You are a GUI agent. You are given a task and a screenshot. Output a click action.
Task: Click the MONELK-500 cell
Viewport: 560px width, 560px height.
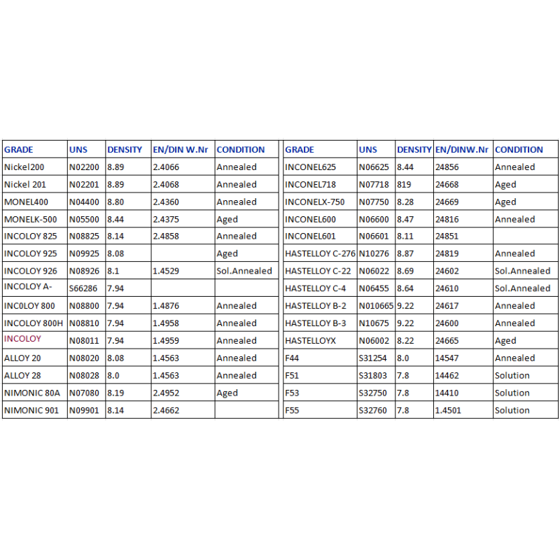tap(34, 219)
